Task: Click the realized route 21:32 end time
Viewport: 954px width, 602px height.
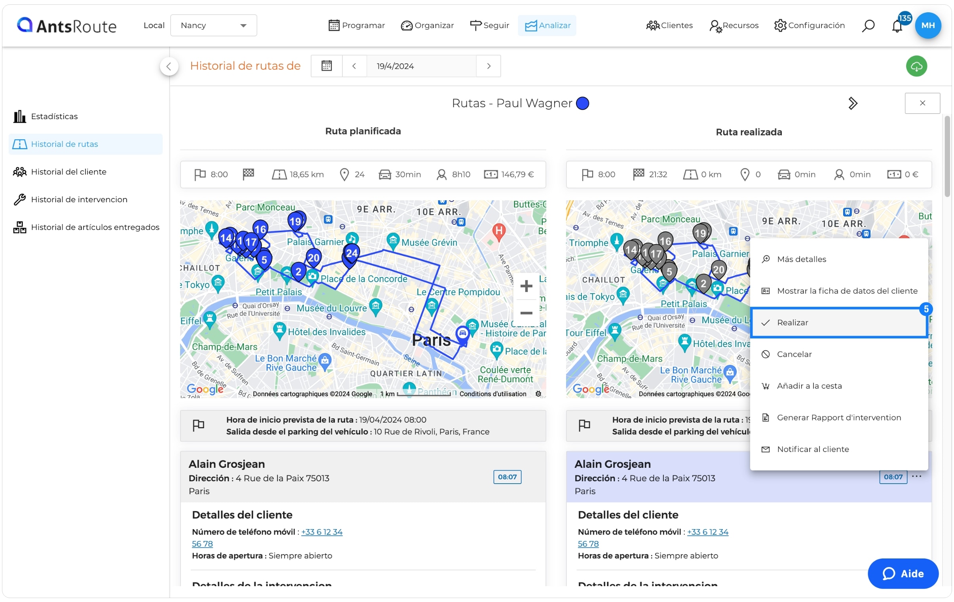Action: point(658,174)
